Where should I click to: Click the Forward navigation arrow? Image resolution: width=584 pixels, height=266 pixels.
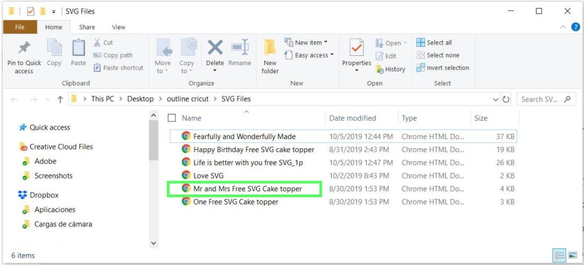coord(33,99)
